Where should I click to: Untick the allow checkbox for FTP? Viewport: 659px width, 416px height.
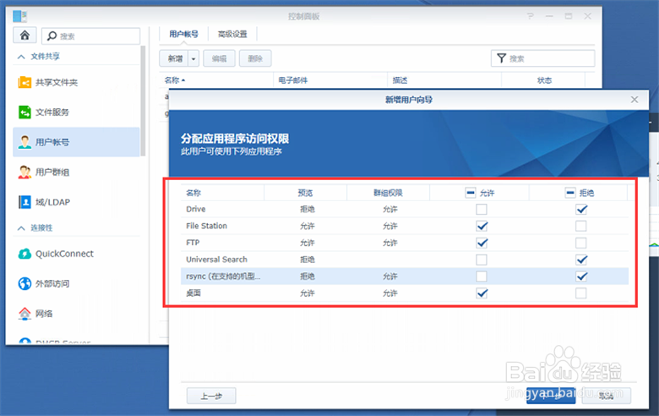[x=482, y=243]
